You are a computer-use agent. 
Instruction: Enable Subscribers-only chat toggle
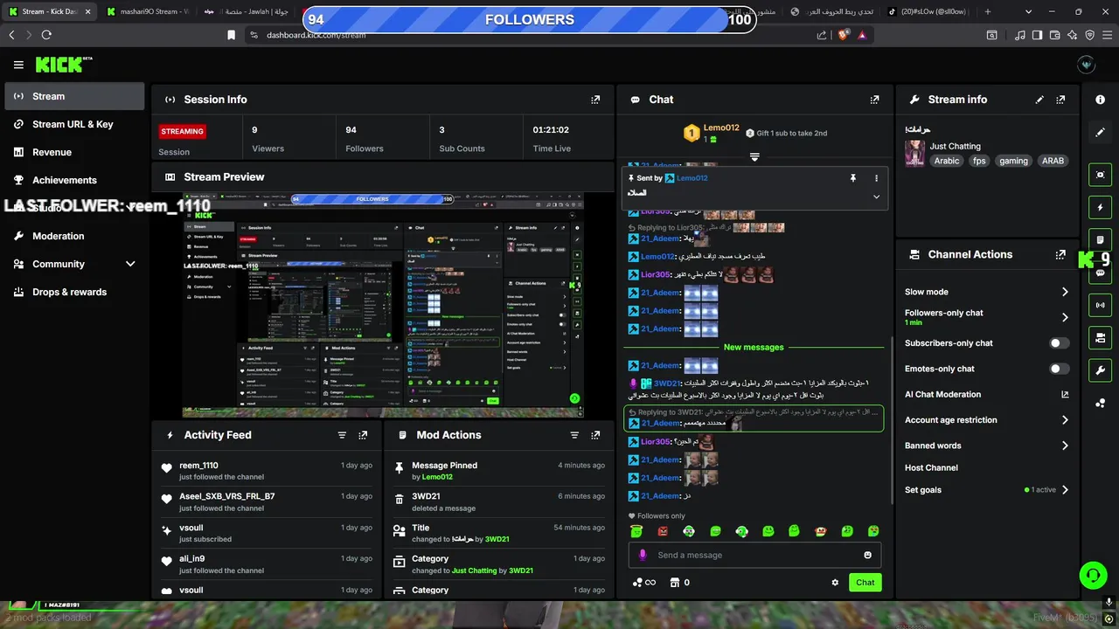point(1060,343)
